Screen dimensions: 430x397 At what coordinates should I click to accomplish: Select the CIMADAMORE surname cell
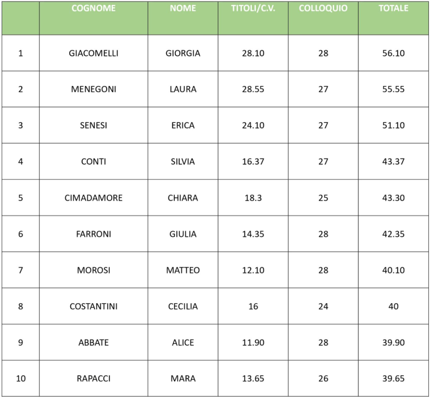(x=93, y=198)
